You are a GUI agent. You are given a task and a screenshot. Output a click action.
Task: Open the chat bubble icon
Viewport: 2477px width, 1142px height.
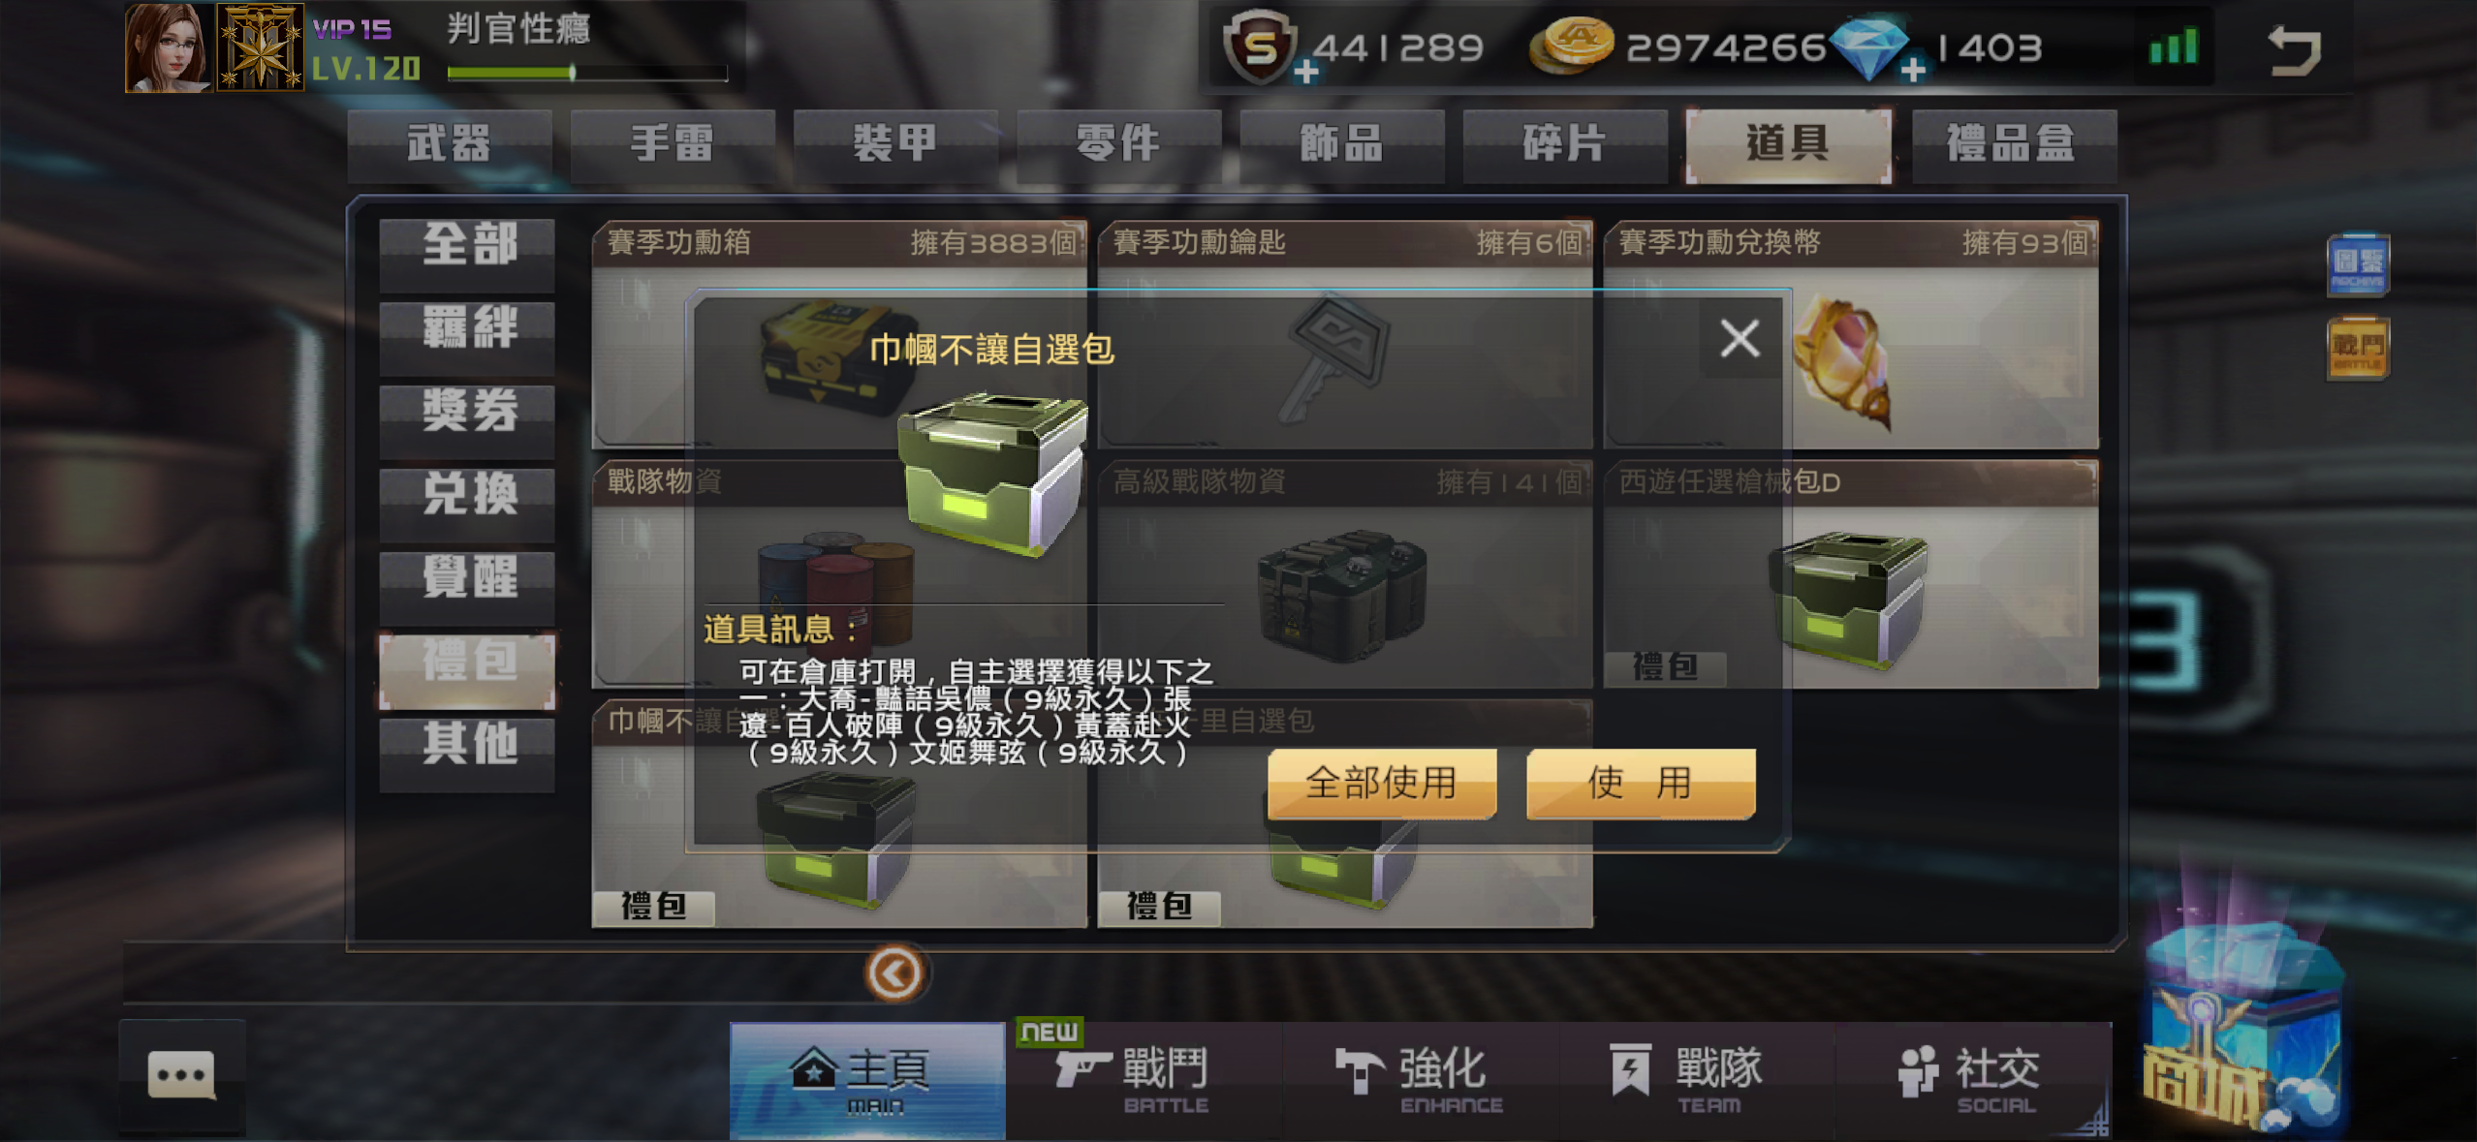pyautogui.click(x=181, y=1075)
